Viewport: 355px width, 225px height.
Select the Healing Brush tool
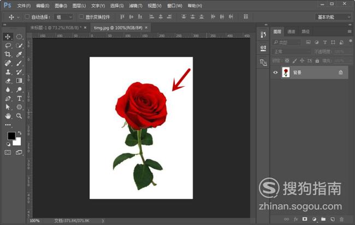point(8,63)
